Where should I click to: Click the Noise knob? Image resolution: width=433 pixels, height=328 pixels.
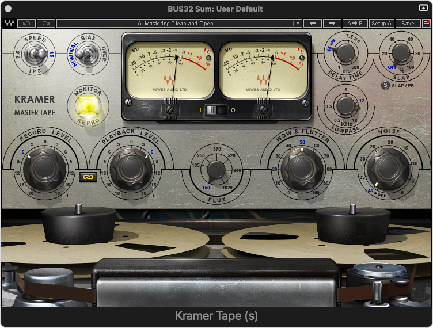point(388,168)
